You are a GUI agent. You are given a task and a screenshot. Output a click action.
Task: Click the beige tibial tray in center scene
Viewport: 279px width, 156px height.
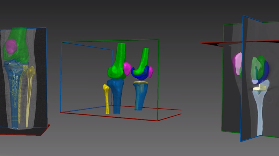pos(141,82)
